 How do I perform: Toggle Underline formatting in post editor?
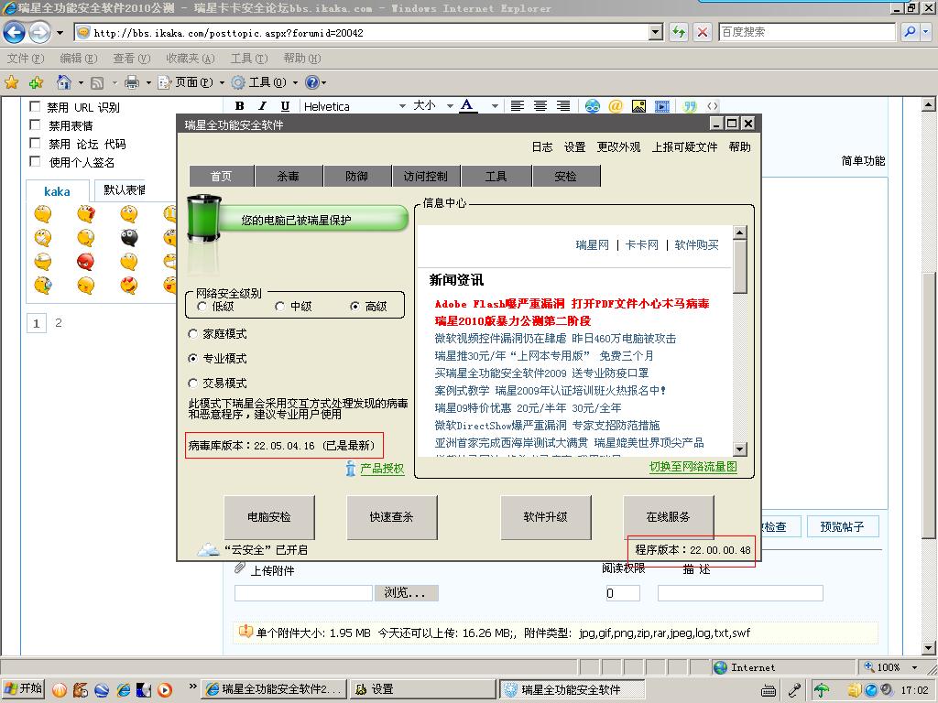tap(285, 106)
